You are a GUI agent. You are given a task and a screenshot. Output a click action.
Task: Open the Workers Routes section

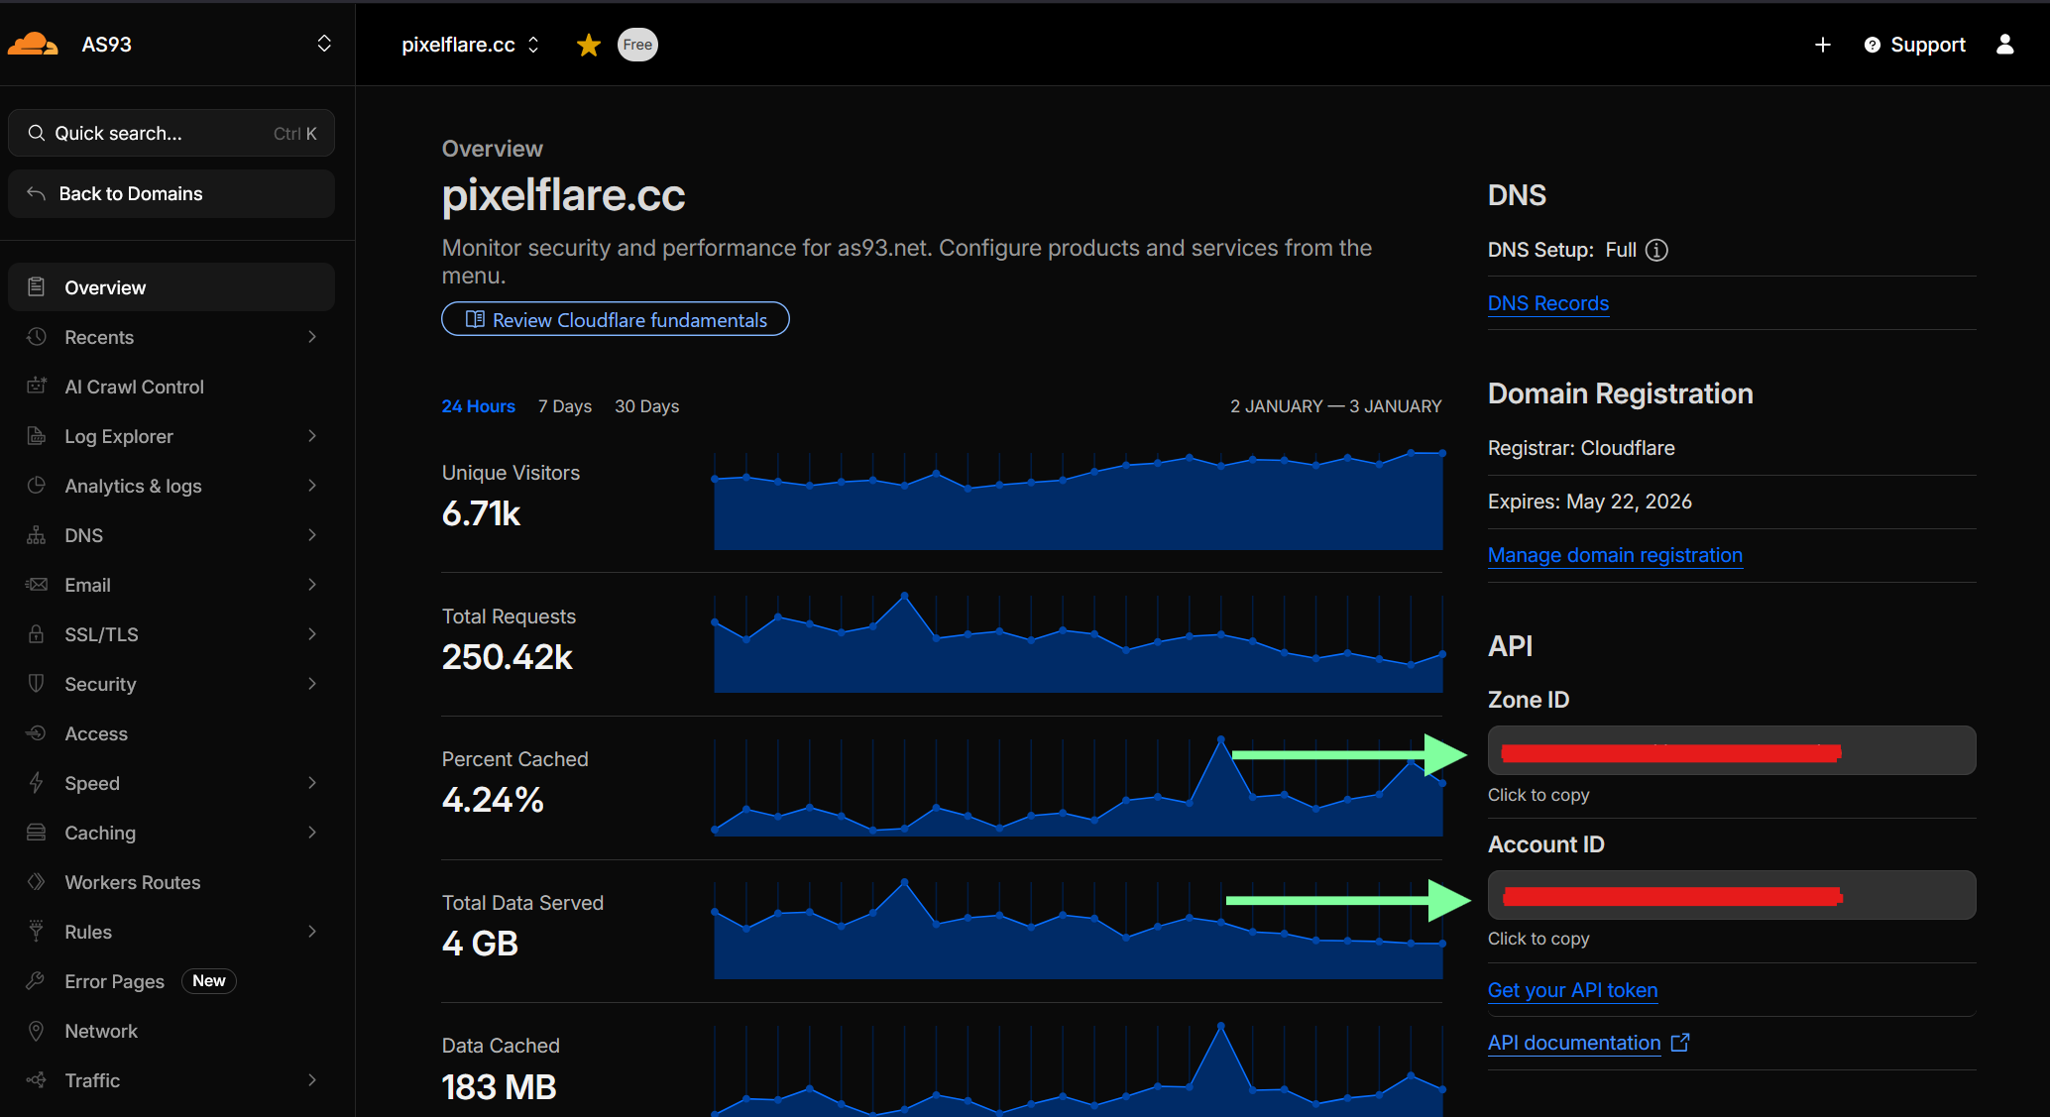pos(132,882)
